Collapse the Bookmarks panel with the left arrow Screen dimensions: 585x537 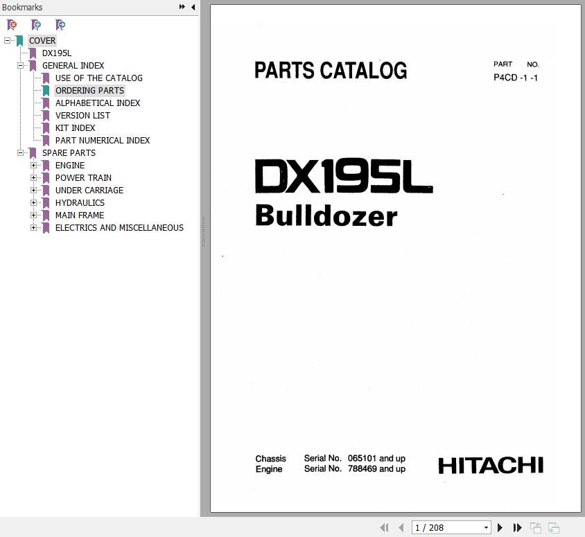pyautogui.click(x=193, y=7)
